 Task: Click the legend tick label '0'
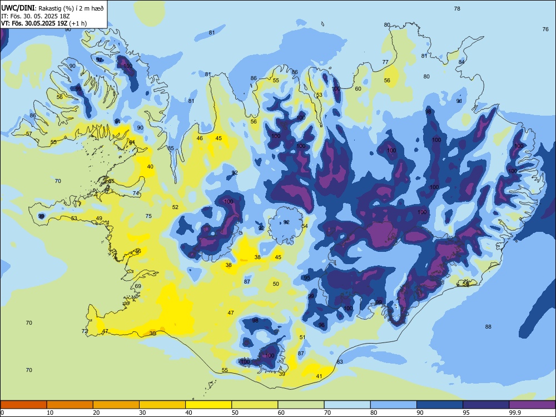coord(2,413)
